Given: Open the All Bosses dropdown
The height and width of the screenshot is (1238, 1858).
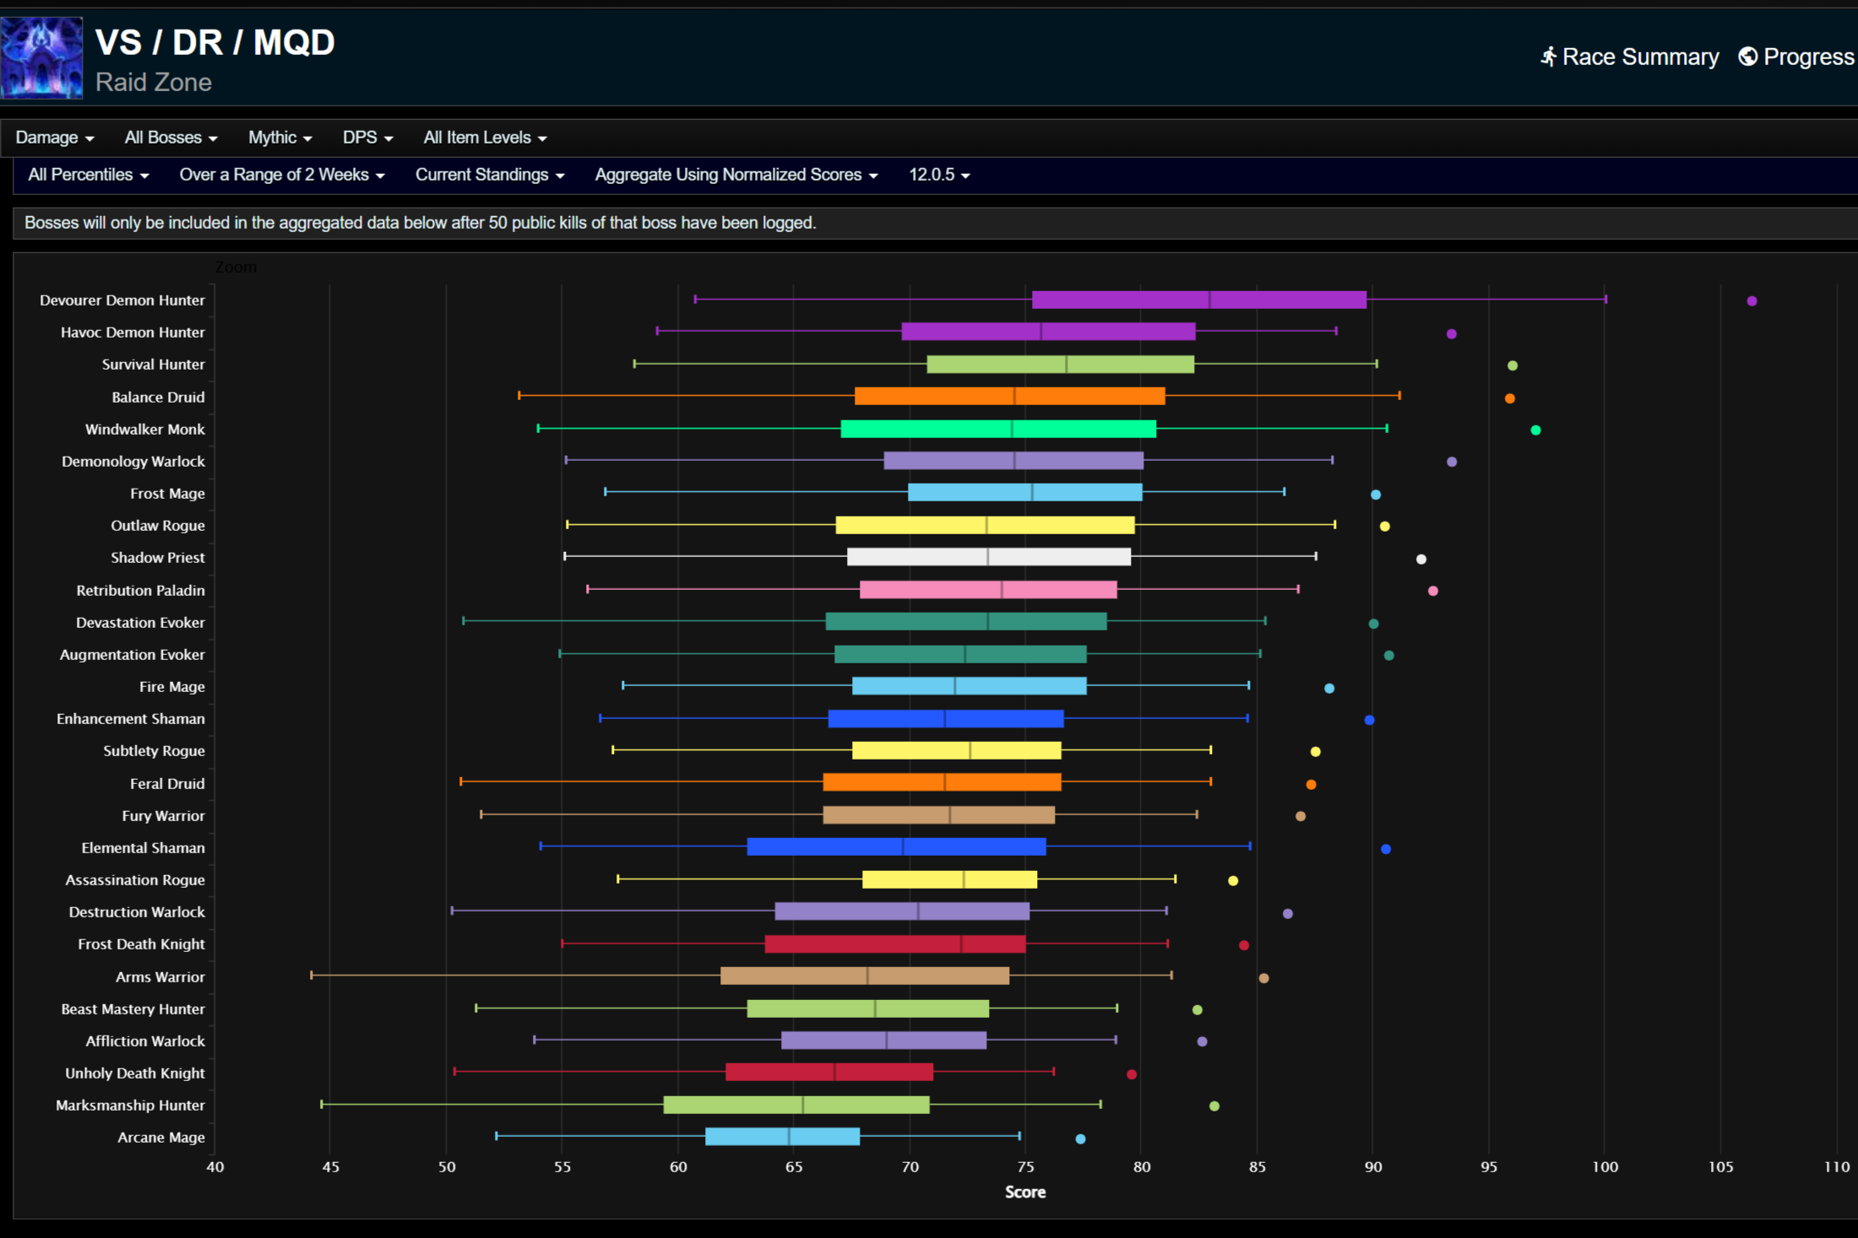Looking at the screenshot, I should point(170,137).
